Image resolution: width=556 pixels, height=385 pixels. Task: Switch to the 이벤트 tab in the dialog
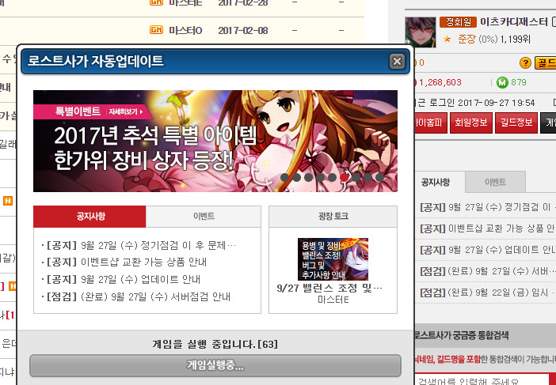click(203, 216)
